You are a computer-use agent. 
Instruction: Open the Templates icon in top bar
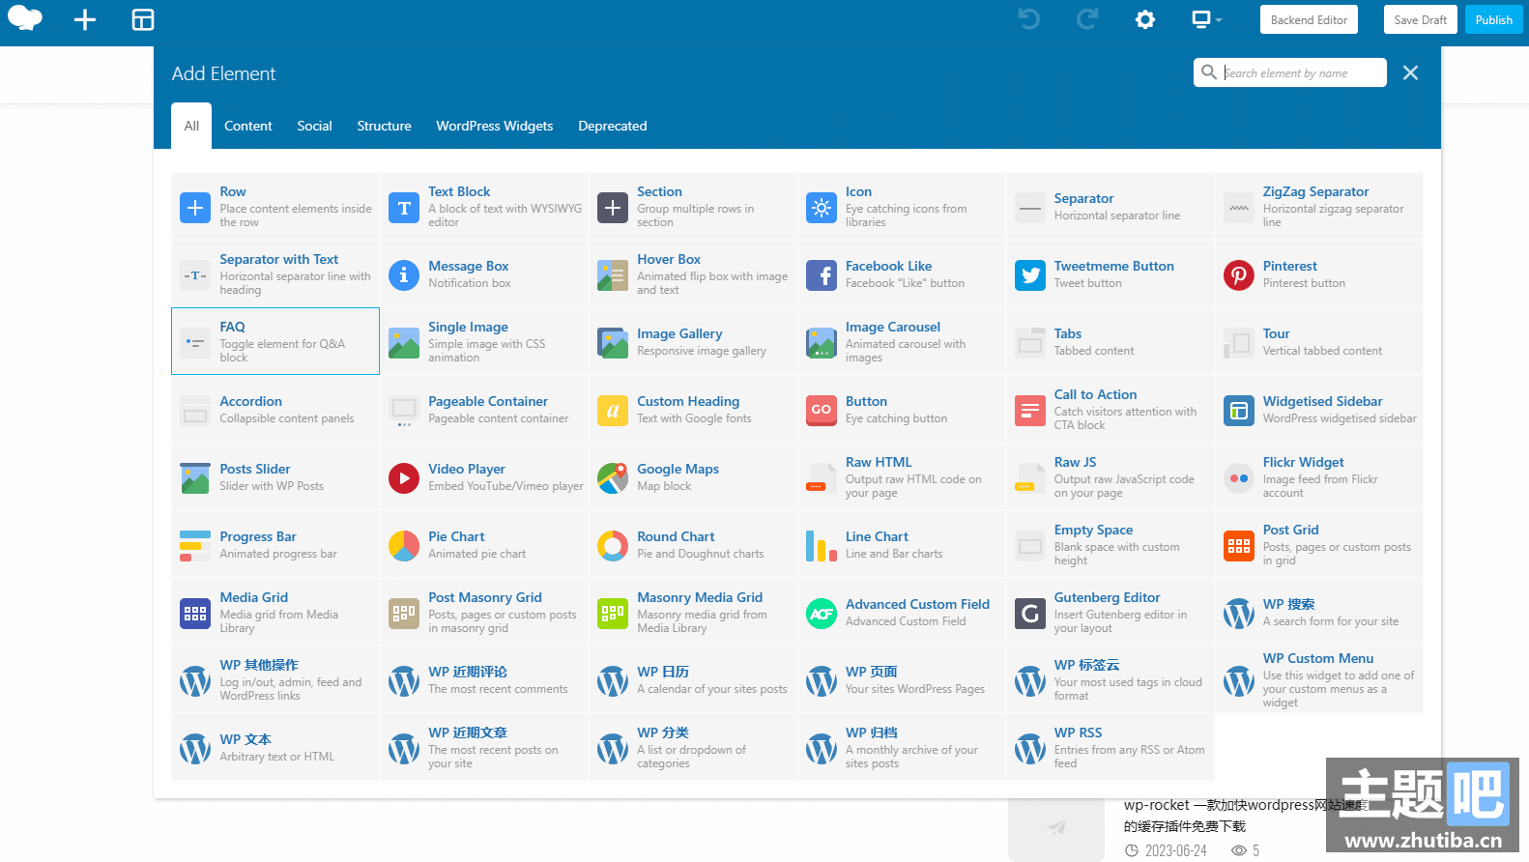(x=143, y=20)
